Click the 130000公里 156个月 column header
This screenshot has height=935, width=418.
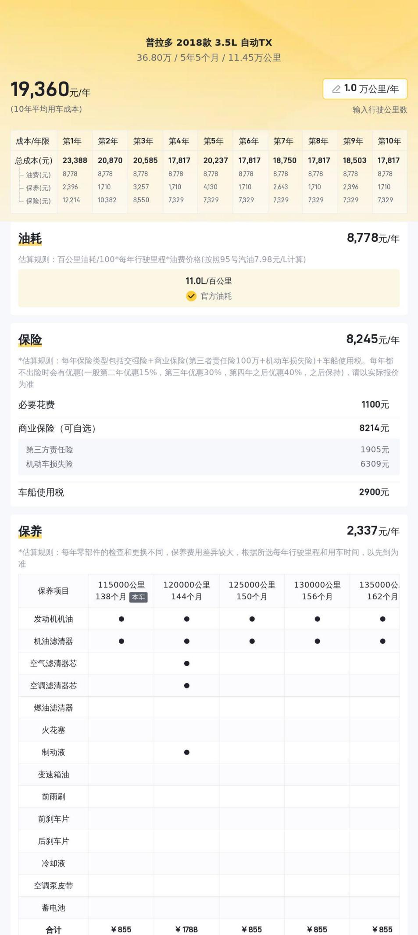[317, 591]
